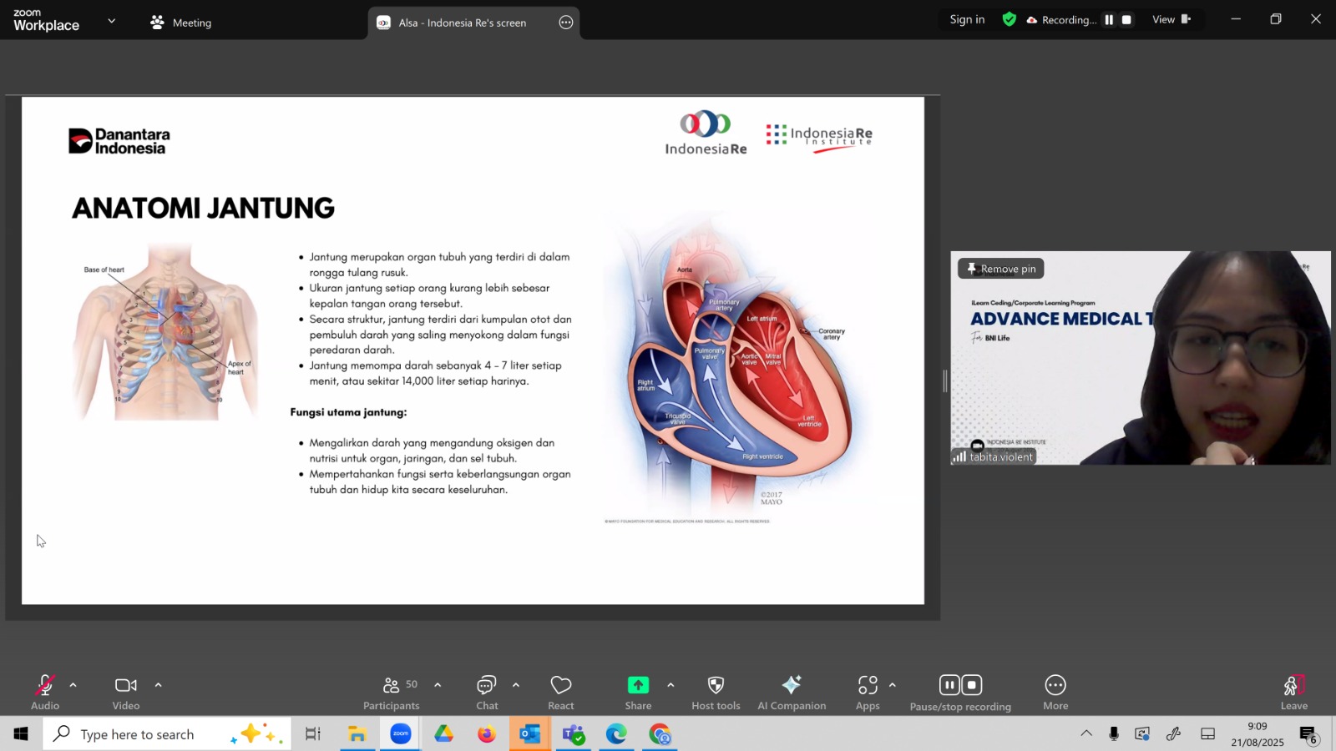The width and height of the screenshot is (1336, 751).
Task: Open the More options menu
Action: (1055, 692)
